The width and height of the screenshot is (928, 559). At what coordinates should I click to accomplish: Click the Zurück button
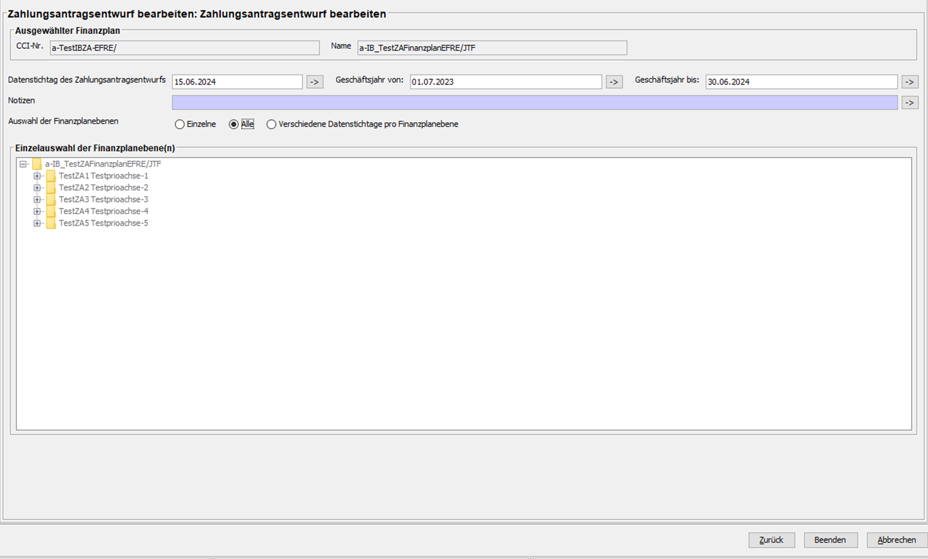[771, 540]
